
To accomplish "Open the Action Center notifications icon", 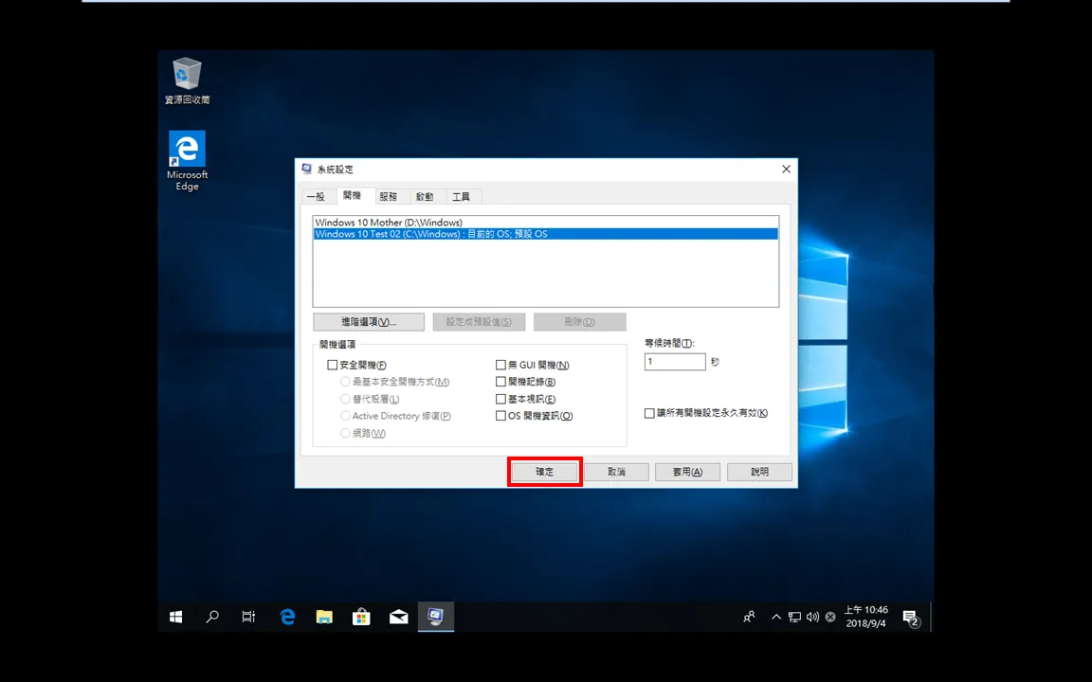I will tap(911, 618).
